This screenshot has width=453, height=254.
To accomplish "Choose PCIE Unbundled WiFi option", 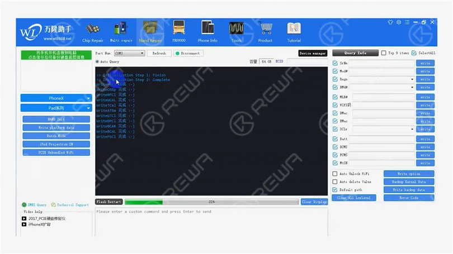I will (x=56, y=152).
